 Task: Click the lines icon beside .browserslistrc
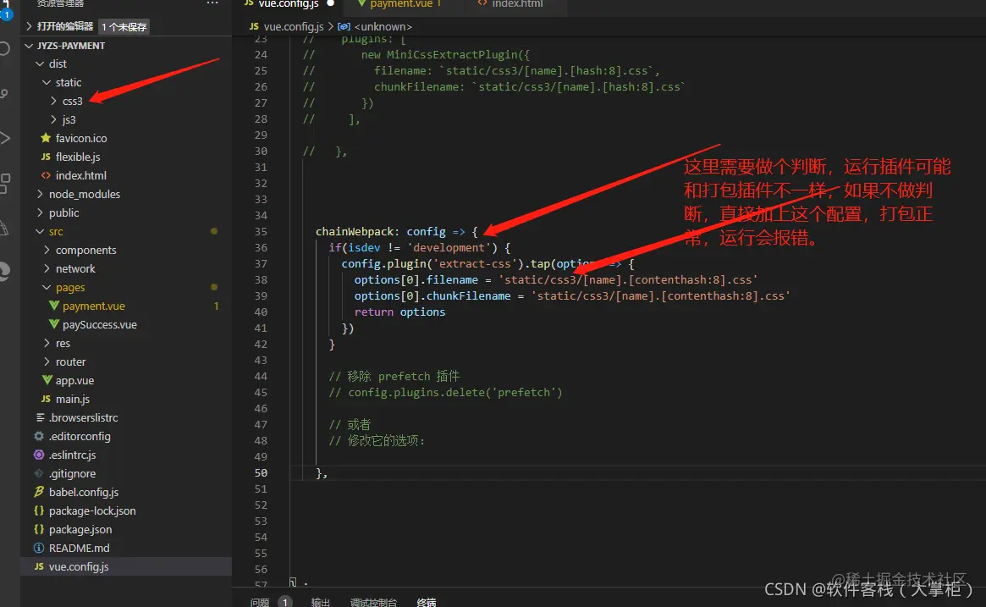click(41, 417)
